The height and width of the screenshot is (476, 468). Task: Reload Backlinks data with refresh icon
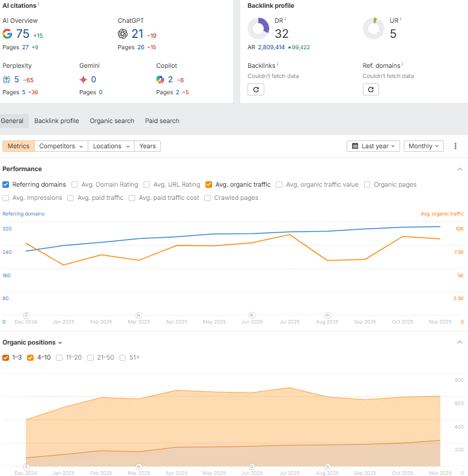pyautogui.click(x=256, y=89)
